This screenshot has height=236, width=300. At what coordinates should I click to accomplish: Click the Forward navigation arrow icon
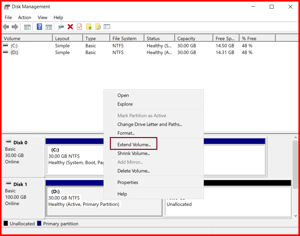pyautogui.click(x=15, y=27)
